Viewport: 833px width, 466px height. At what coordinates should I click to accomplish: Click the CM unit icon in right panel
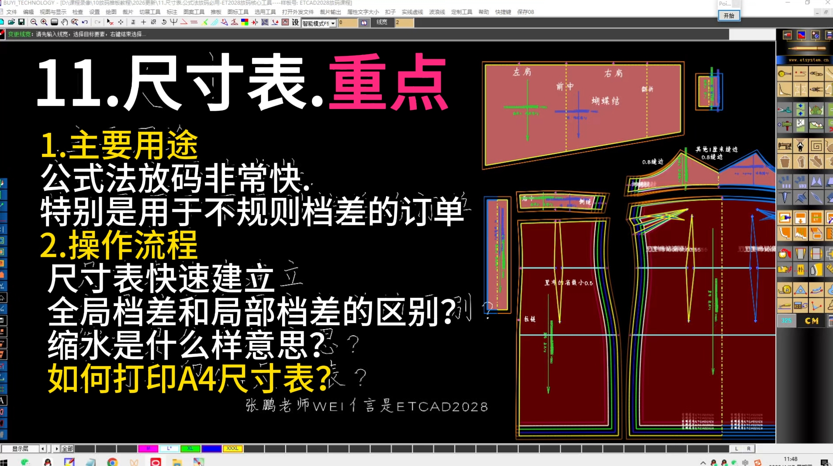coord(811,320)
